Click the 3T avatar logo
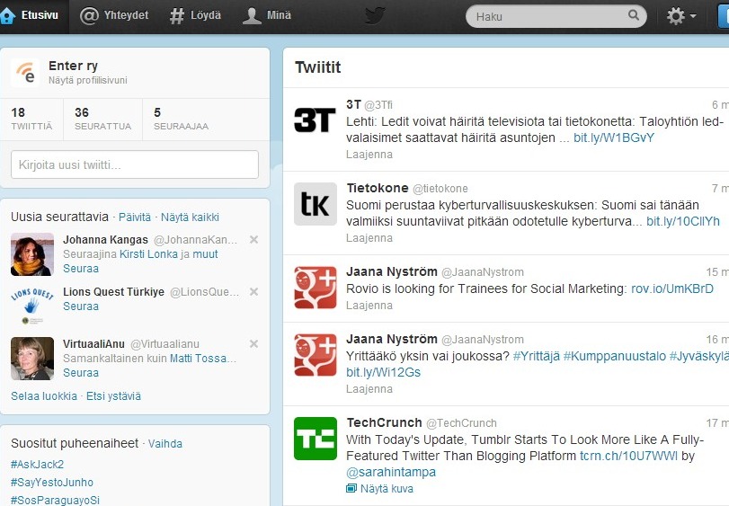The width and height of the screenshot is (729, 506). pos(316,120)
